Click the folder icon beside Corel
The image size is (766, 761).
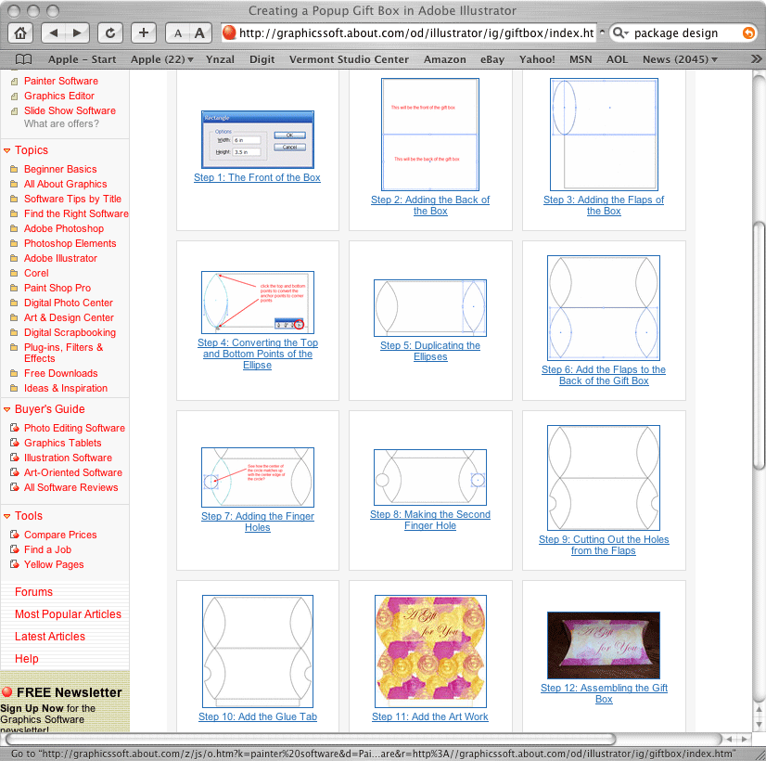pyautogui.click(x=14, y=273)
